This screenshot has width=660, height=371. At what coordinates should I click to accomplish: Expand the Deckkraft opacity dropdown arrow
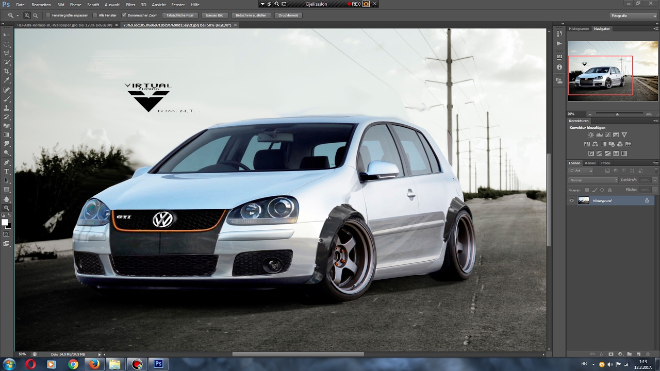(x=655, y=180)
